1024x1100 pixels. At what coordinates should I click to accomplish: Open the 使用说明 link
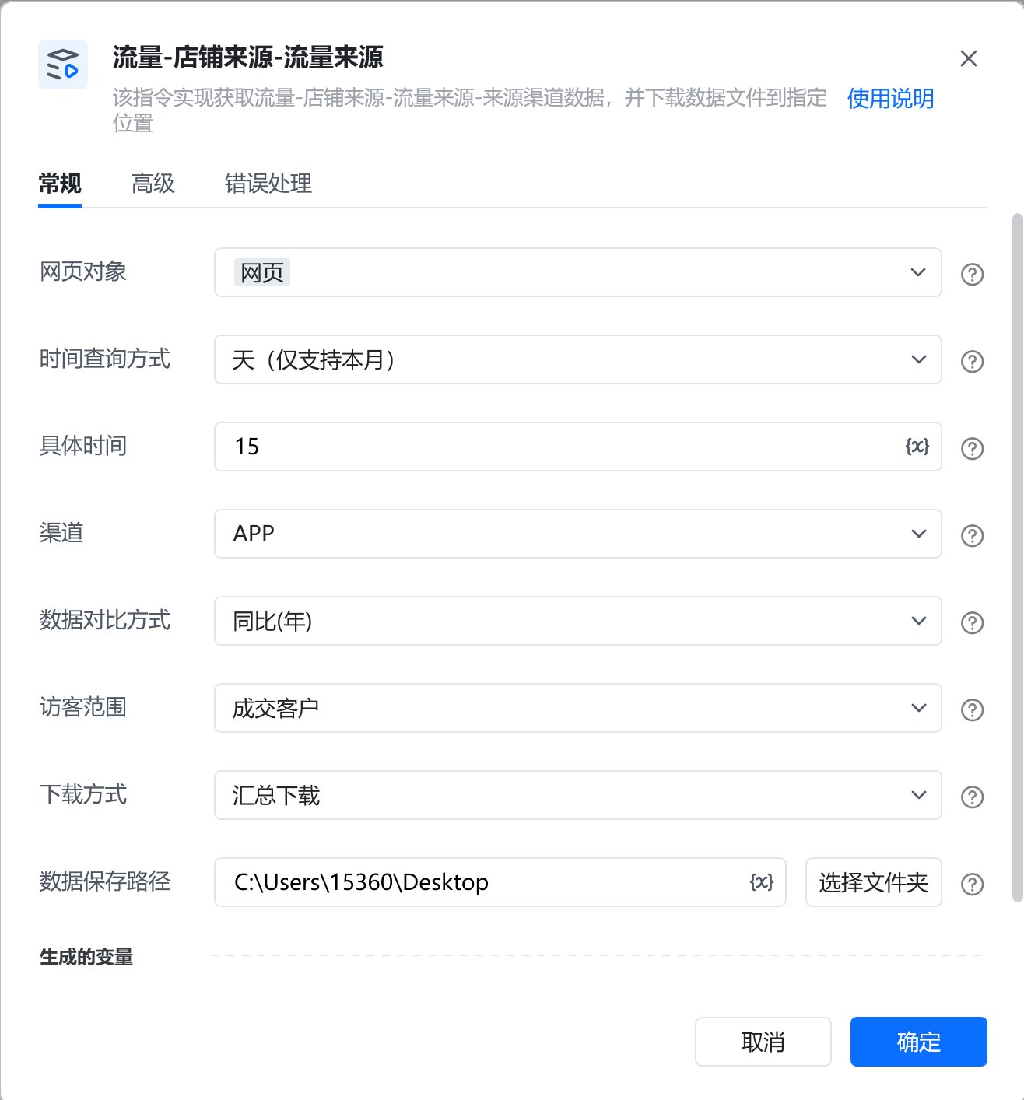click(890, 99)
